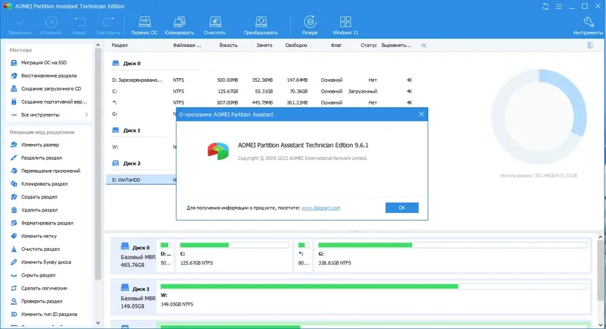Sort by the Раздел column header
Image resolution: width=606 pixels, height=329 pixels.
120,45
